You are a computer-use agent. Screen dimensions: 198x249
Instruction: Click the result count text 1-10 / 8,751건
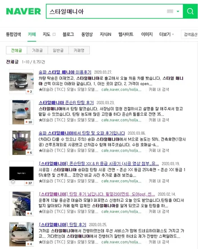click(33, 62)
